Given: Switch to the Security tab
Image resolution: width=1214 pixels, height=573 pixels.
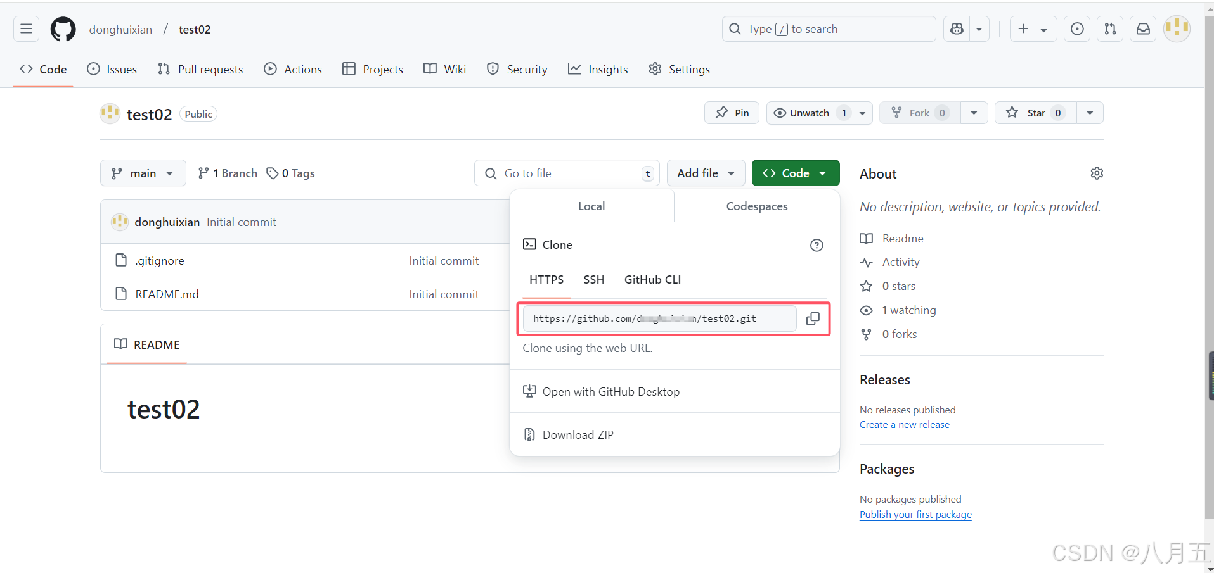Looking at the screenshot, I should [517, 69].
